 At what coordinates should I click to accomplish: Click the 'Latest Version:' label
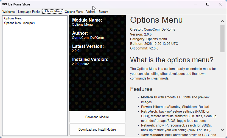coord(88,46)
